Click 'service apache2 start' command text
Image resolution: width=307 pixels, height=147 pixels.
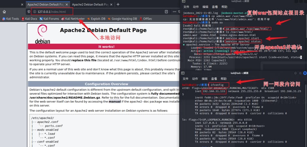242,38
